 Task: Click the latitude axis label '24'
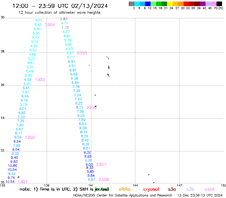(x=2, y=118)
